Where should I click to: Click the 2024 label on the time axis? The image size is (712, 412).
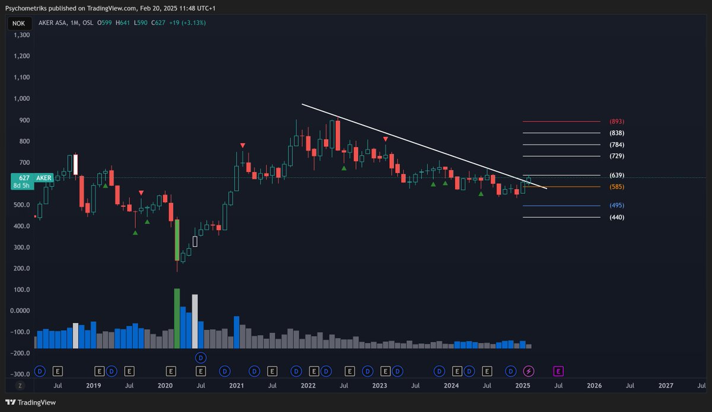pyautogui.click(x=451, y=385)
